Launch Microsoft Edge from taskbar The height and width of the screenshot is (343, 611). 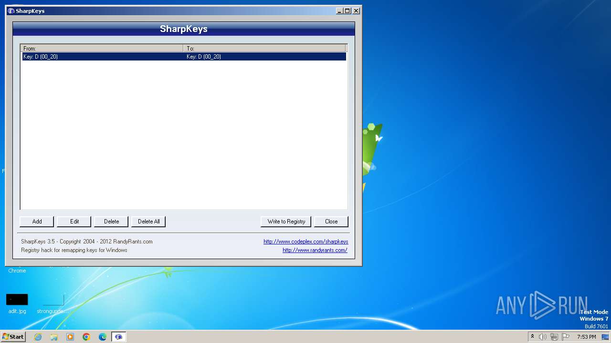pos(103,337)
